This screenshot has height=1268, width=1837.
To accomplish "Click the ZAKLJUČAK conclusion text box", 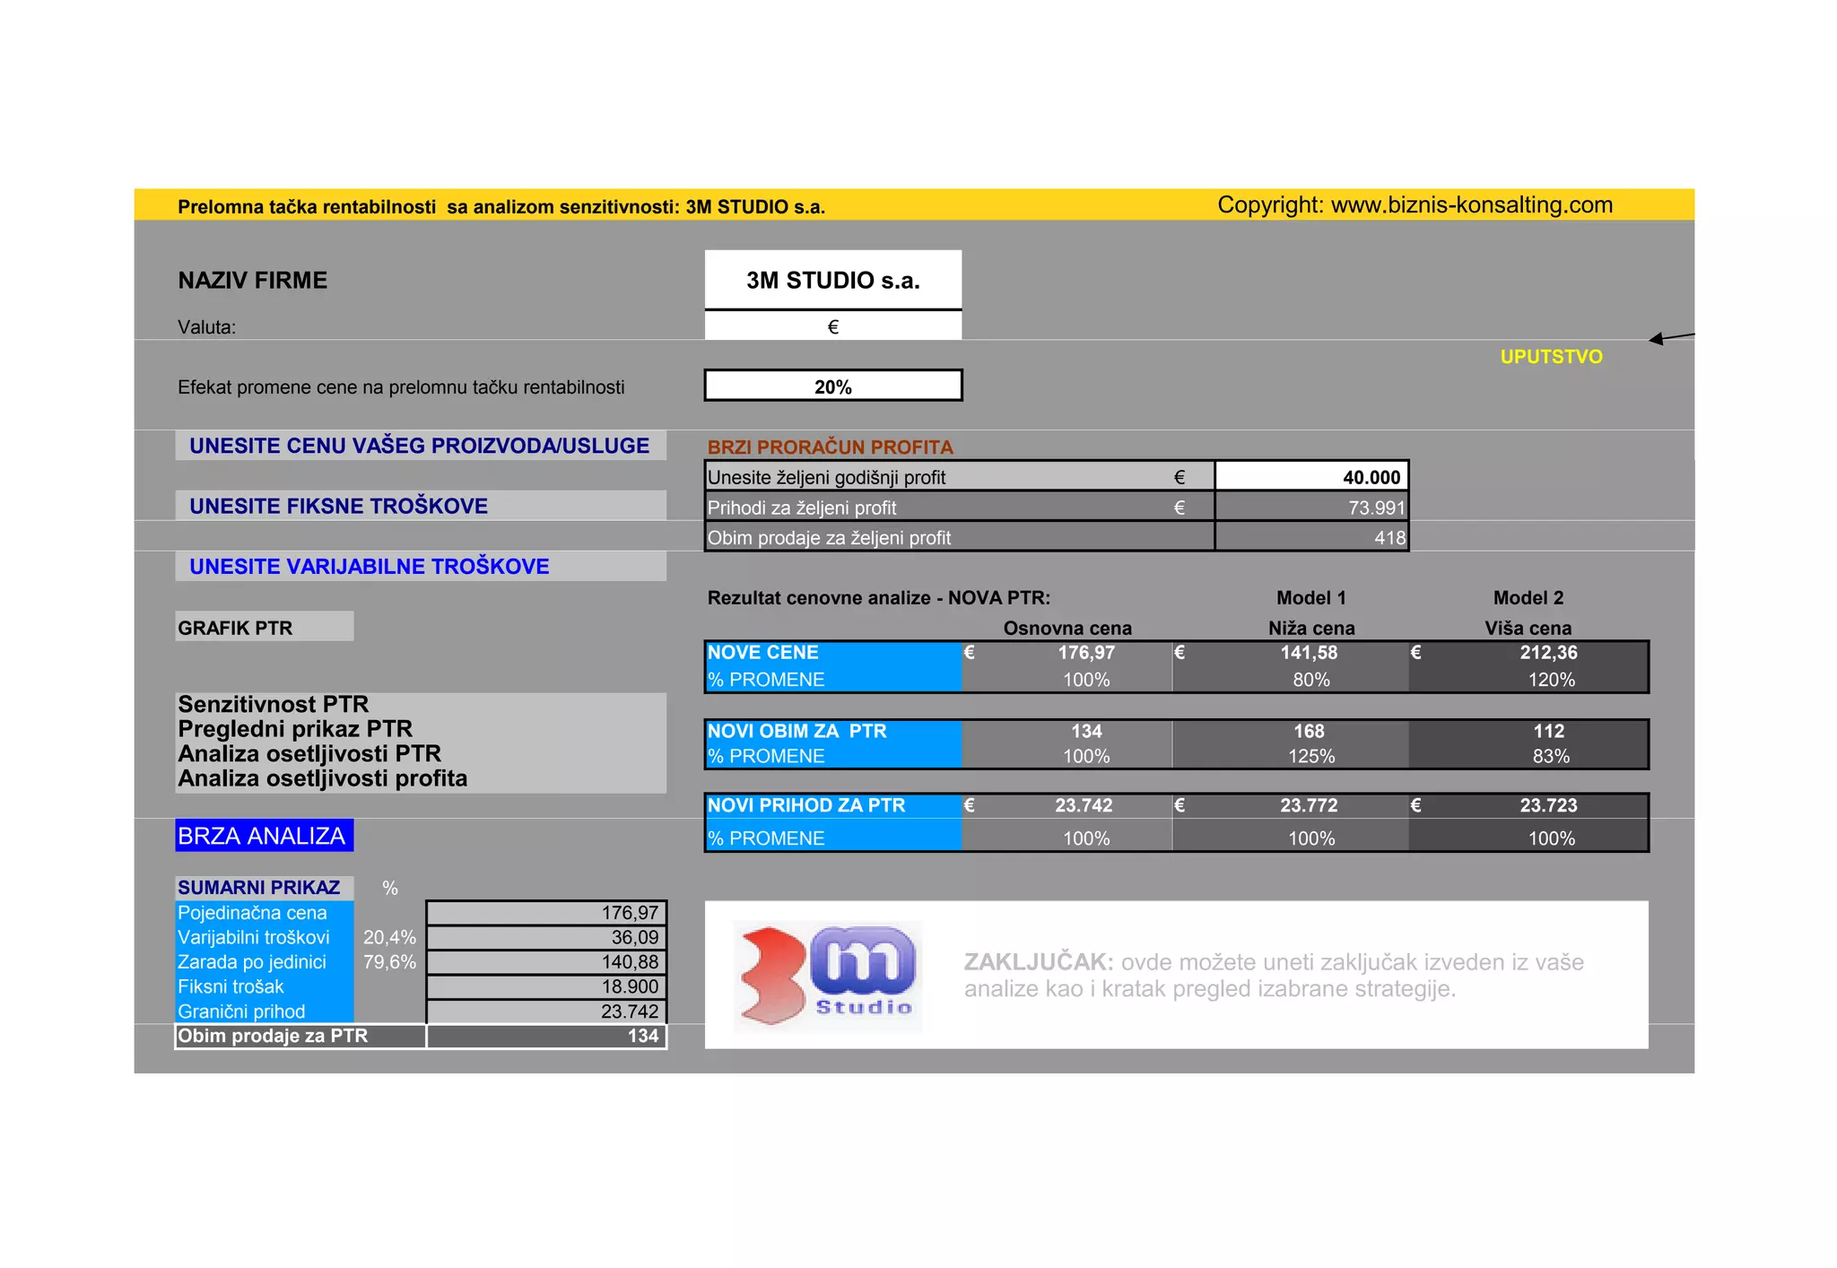I will pyautogui.click(x=1274, y=975).
